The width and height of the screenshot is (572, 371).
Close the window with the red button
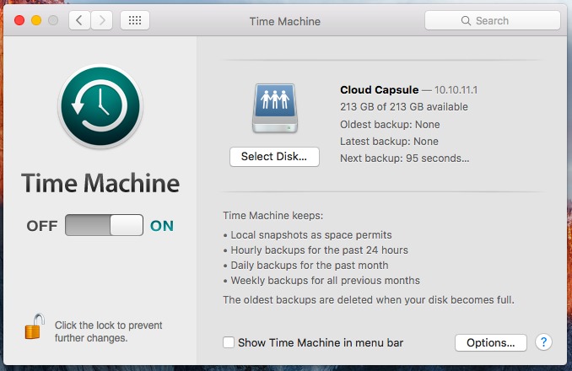19,20
